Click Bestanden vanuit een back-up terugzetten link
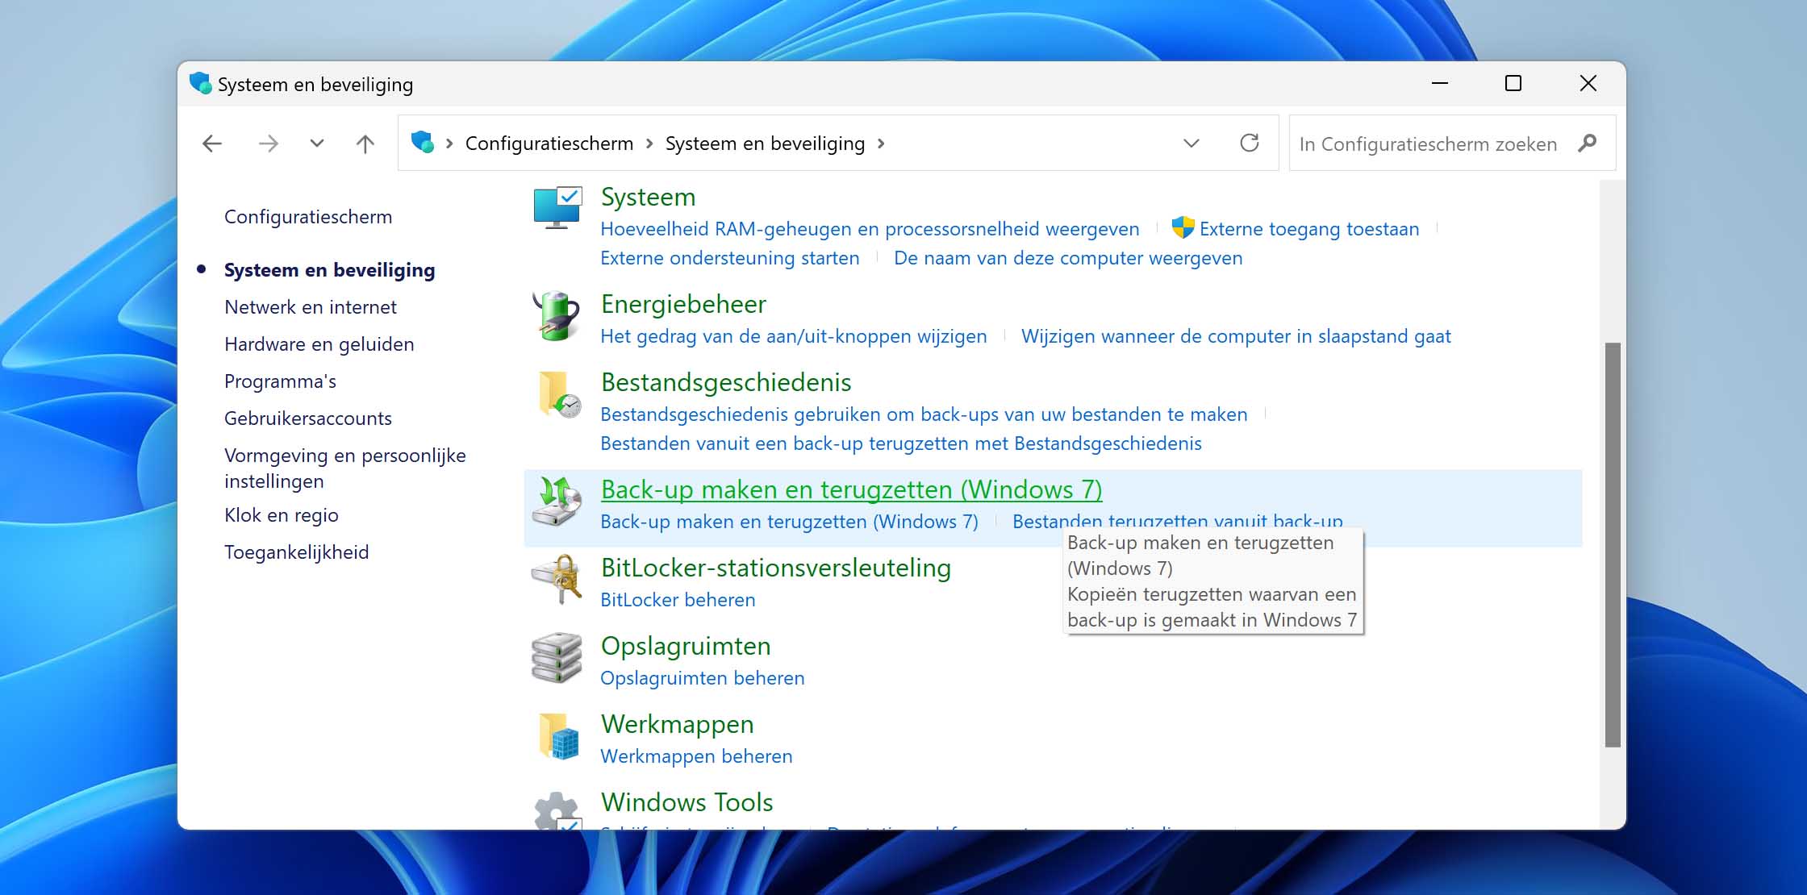 coord(901,443)
